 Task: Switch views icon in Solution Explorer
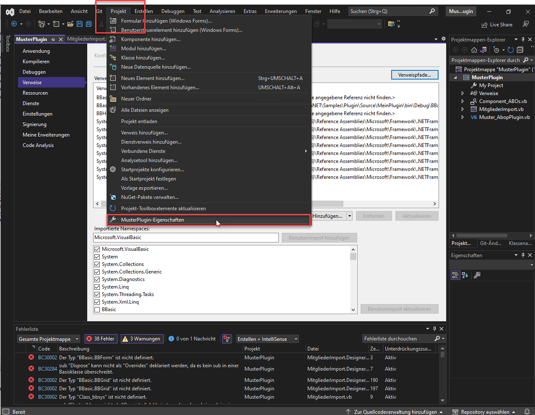(483, 50)
